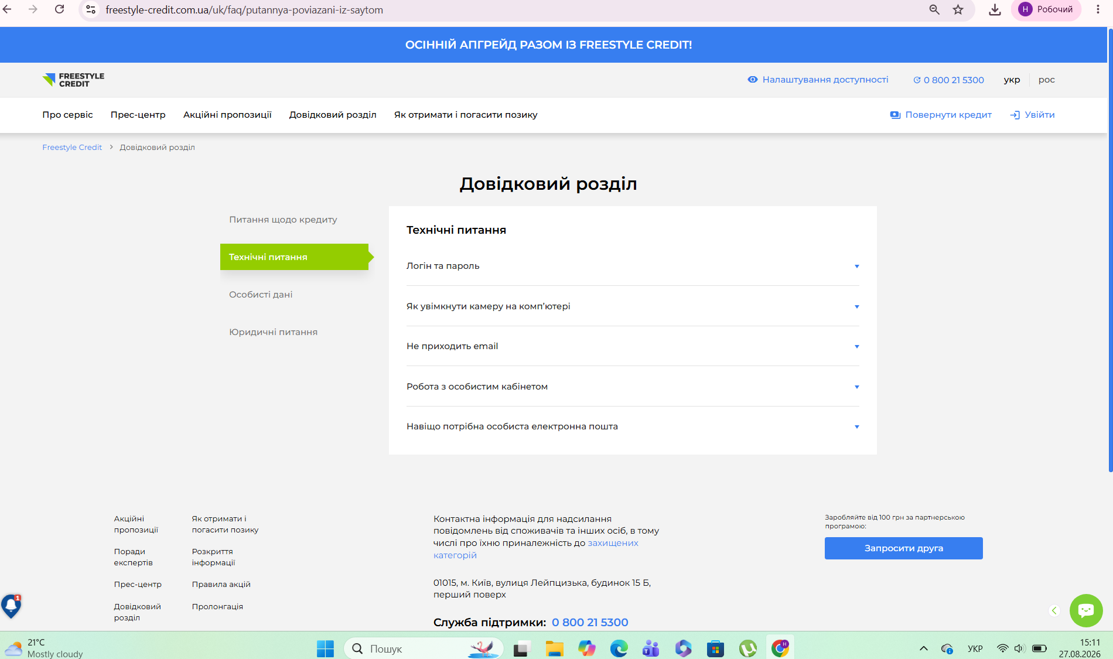Viewport: 1113px width, 659px height.
Task: Expand Робота з особистим кабінетом
Action: [x=633, y=387]
